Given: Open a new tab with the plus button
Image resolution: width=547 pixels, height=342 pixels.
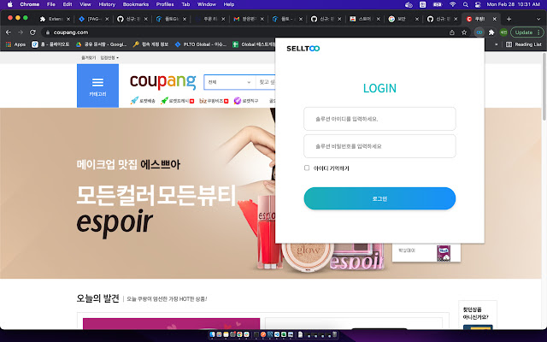Looking at the screenshot, I should (509, 19).
